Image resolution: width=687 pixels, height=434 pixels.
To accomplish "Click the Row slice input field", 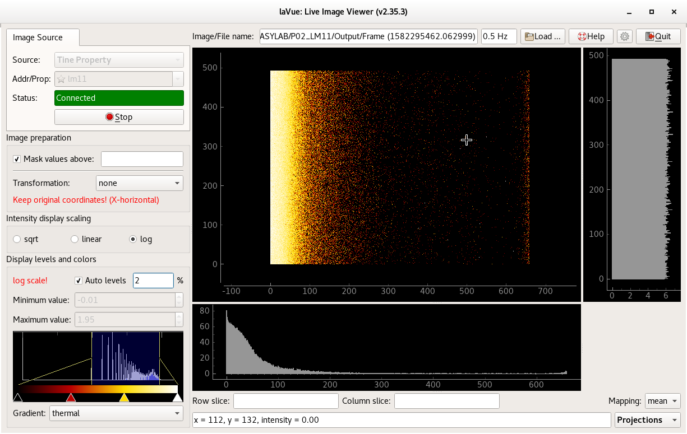I will (286, 401).
